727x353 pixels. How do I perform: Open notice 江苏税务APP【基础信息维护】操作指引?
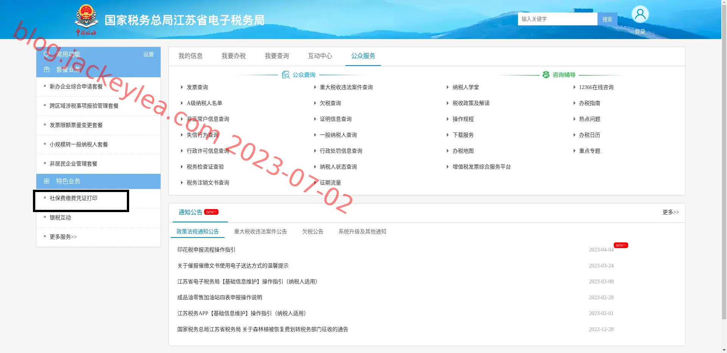click(x=243, y=313)
